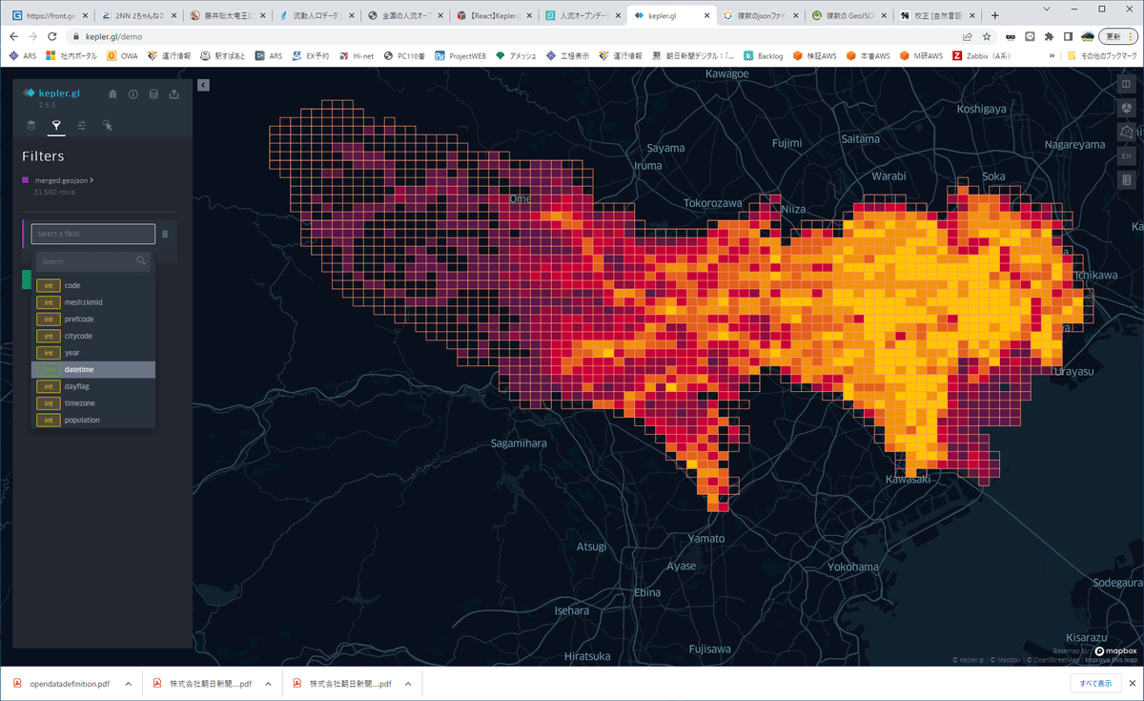Choose the 'code' field option
Viewport: 1144px width, 701px height.
[92, 286]
